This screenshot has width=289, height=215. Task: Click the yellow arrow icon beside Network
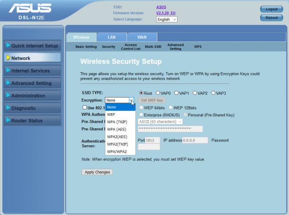pyautogui.click(x=8, y=58)
